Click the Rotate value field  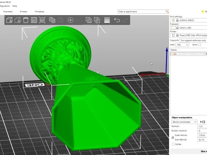[202, 131]
